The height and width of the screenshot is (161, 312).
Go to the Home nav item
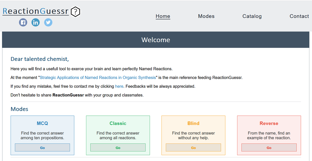tap(163, 16)
